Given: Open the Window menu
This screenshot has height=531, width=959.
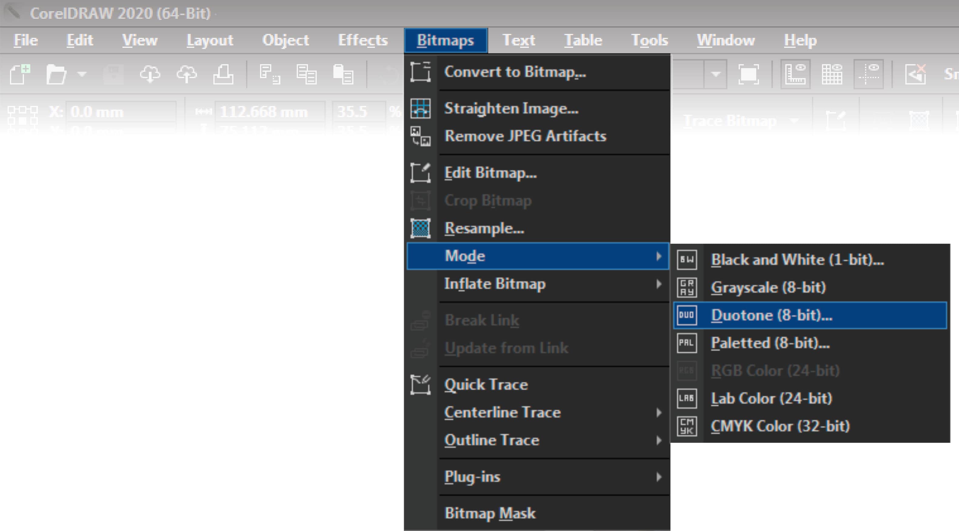Looking at the screenshot, I should tap(726, 40).
